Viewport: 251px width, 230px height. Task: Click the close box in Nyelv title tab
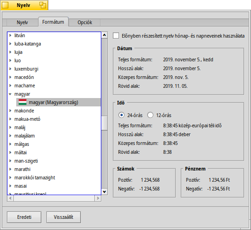5,5
